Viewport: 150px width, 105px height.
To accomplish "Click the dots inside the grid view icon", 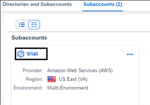I will click(x=34, y=25).
